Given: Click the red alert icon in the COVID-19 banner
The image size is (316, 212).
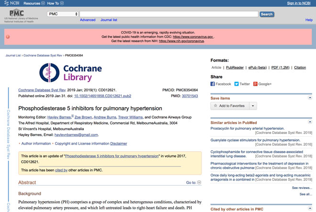Looking at the screenshot, I should pyautogui.click(x=8, y=37).
